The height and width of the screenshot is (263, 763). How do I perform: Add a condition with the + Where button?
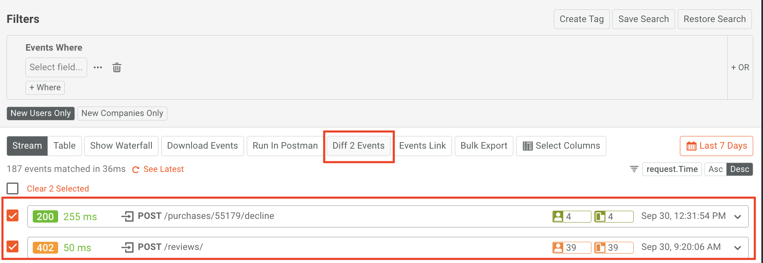[x=45, y=87]
